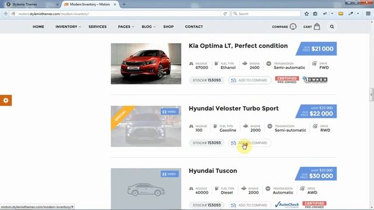The width and height of the screenshot is (374, 210).
Task: Click the Certified Pre-Owned badge on Kia Optima
Action: (x=287, y=80)
